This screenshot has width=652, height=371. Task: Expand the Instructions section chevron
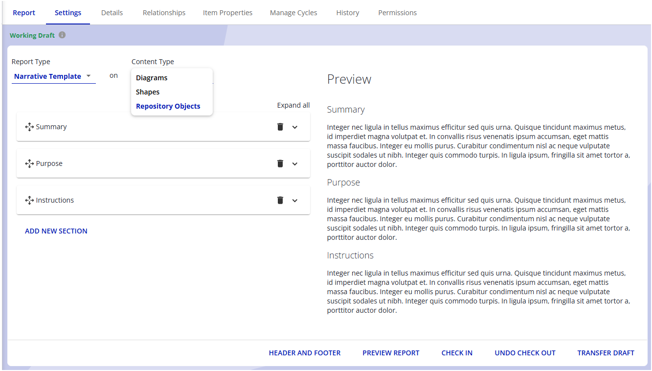tap(295, 201)
